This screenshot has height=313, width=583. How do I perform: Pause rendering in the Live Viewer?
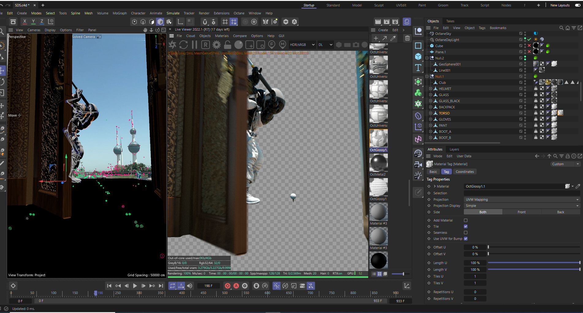(195, 45)
